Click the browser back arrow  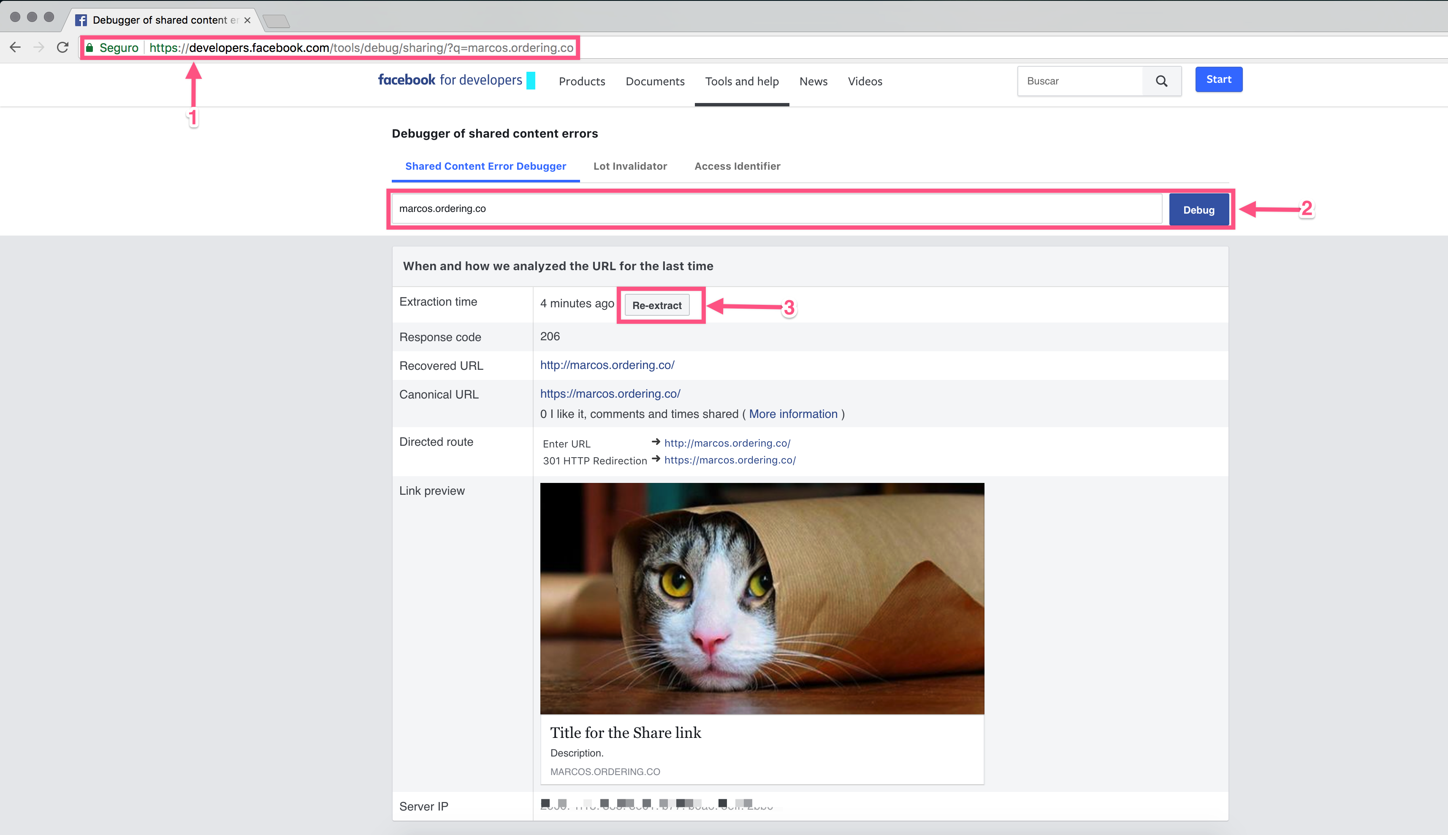coord(16,48)
